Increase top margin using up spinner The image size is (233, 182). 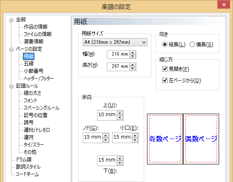point(120,113)
